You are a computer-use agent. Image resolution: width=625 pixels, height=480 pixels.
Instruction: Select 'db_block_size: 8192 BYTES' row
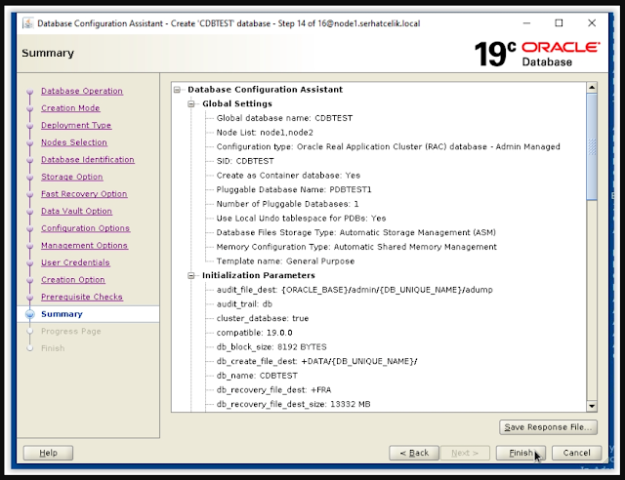pos(271,347)
